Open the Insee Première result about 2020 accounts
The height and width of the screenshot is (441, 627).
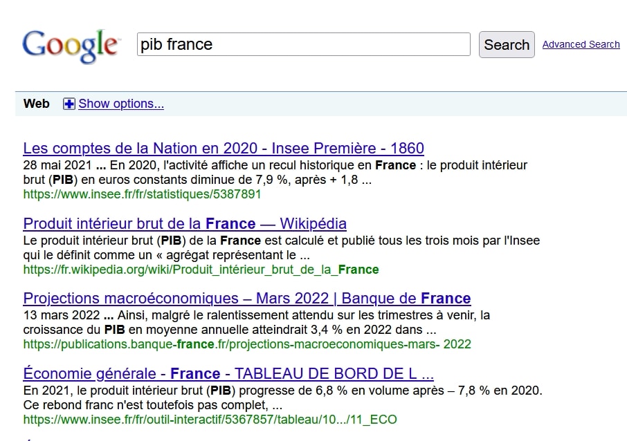(223, 148)
